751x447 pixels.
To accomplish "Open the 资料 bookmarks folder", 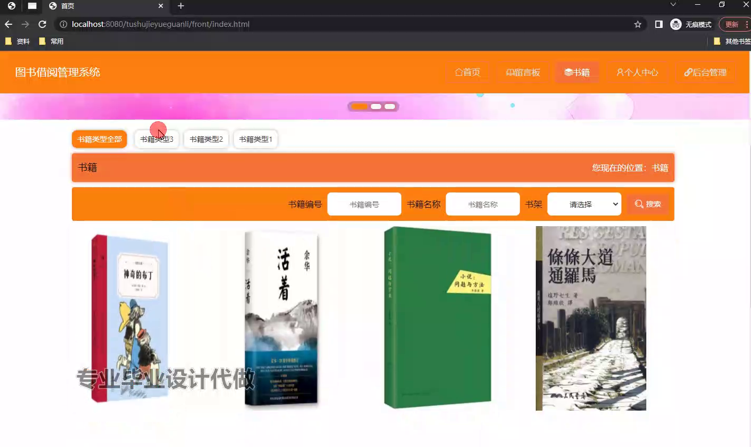I will [x=17, y=41].
